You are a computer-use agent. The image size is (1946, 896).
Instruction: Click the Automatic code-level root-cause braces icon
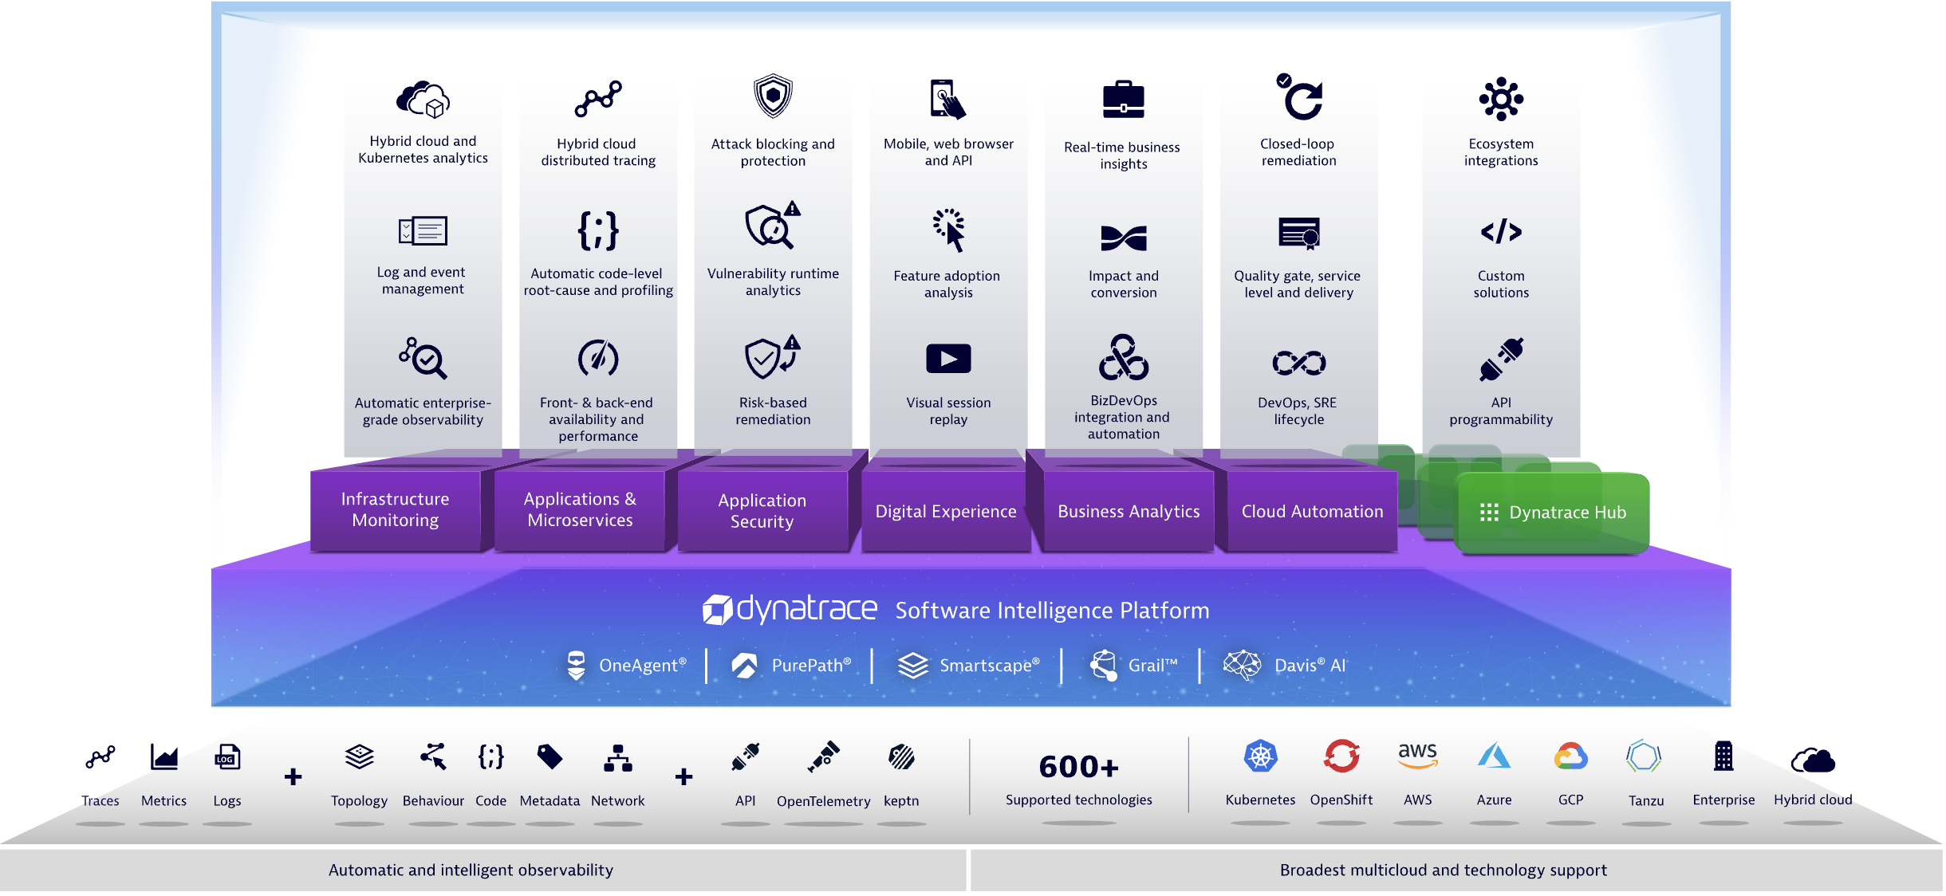598,231
